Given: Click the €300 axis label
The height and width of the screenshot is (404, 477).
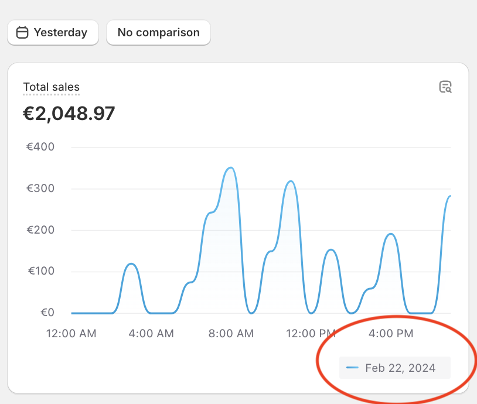Looking at the screenshot, I should point(40,189).
